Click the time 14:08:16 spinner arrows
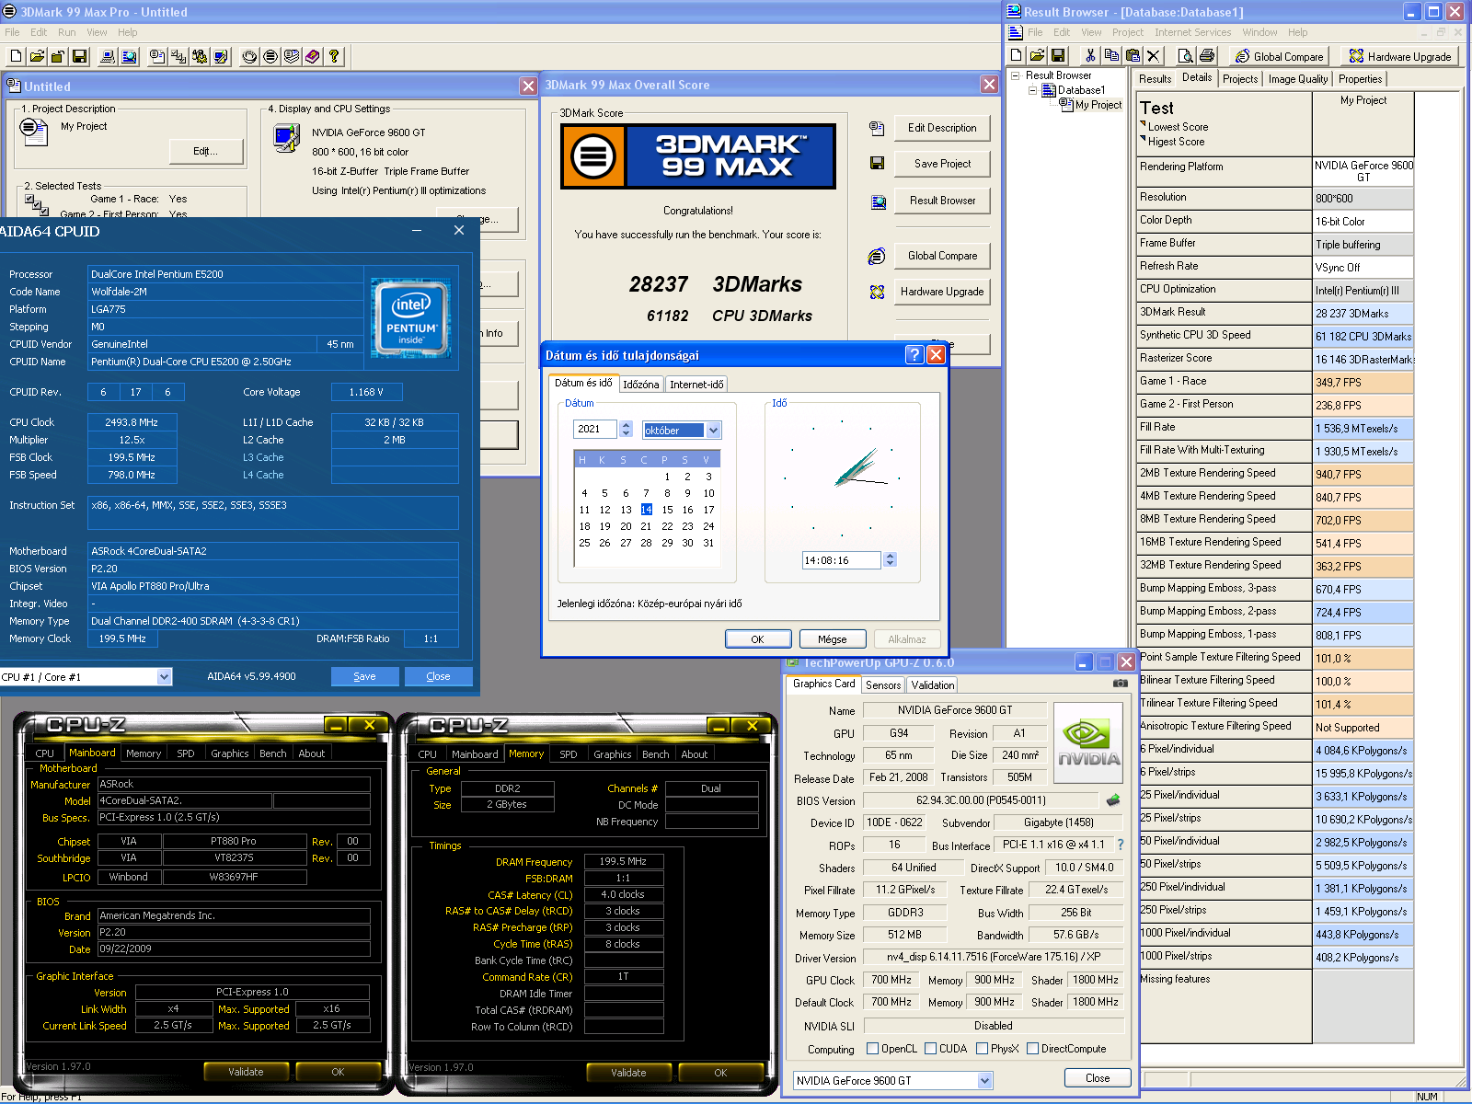Image resolution: width=1472 pixels, height=1104 pixels. (890, 560)
